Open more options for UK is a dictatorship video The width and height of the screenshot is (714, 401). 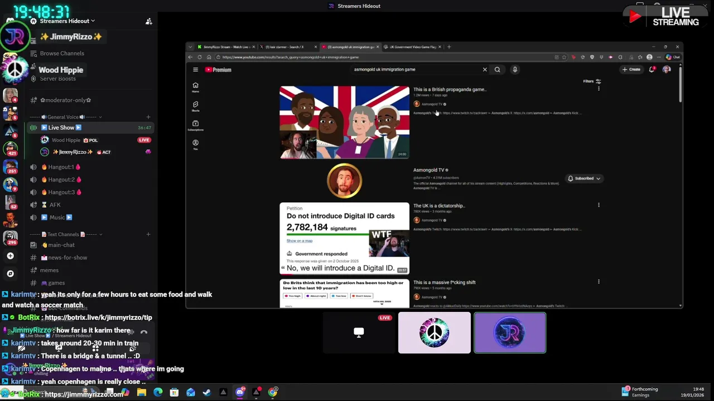tap(599, 205)
